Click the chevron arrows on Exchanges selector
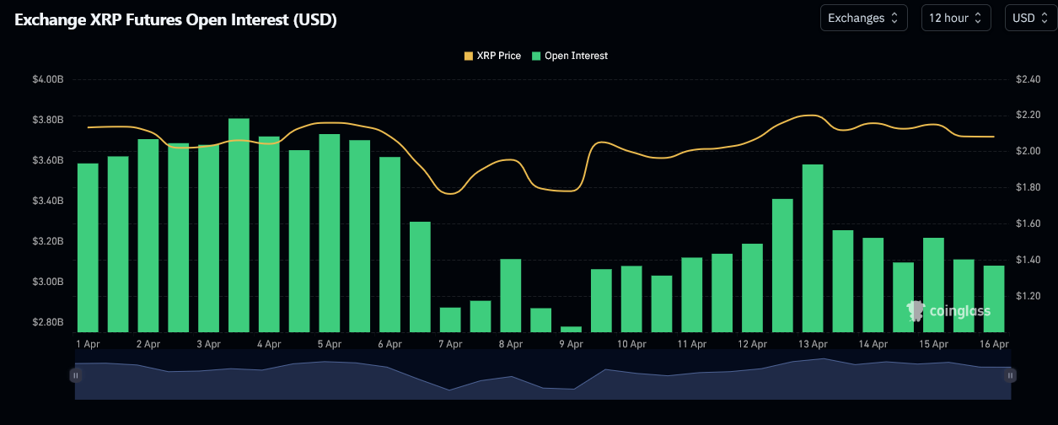 (894, 18)
